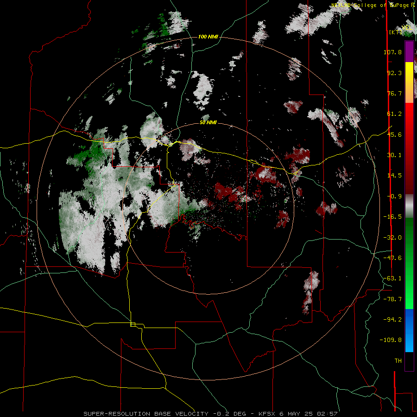Click the NEXLAB-College of DuPage header text
Viewport: 417px width, 417px height.
(373, 5)
